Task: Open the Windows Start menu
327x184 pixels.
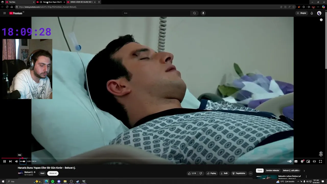Action: pyautogui.click(x=3, y=181)
